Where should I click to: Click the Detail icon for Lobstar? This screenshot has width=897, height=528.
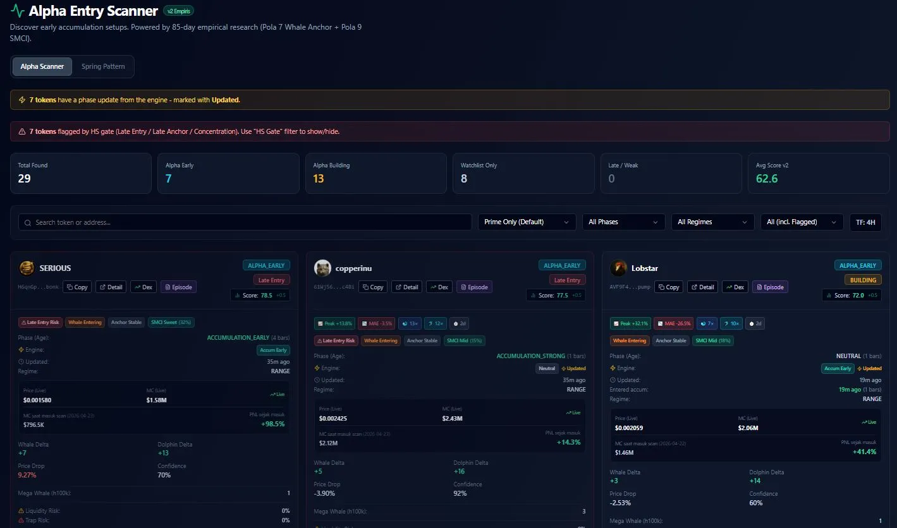[702, 287]
